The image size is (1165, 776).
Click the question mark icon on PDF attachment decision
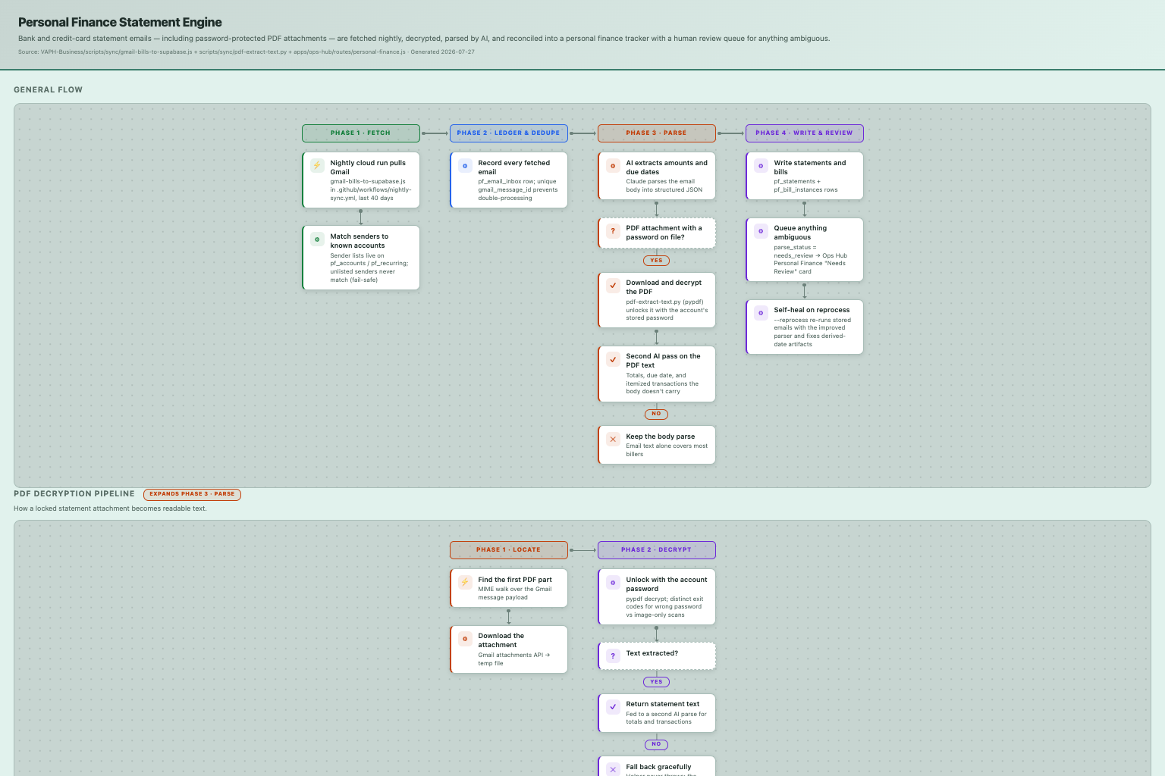pos(613,231)
